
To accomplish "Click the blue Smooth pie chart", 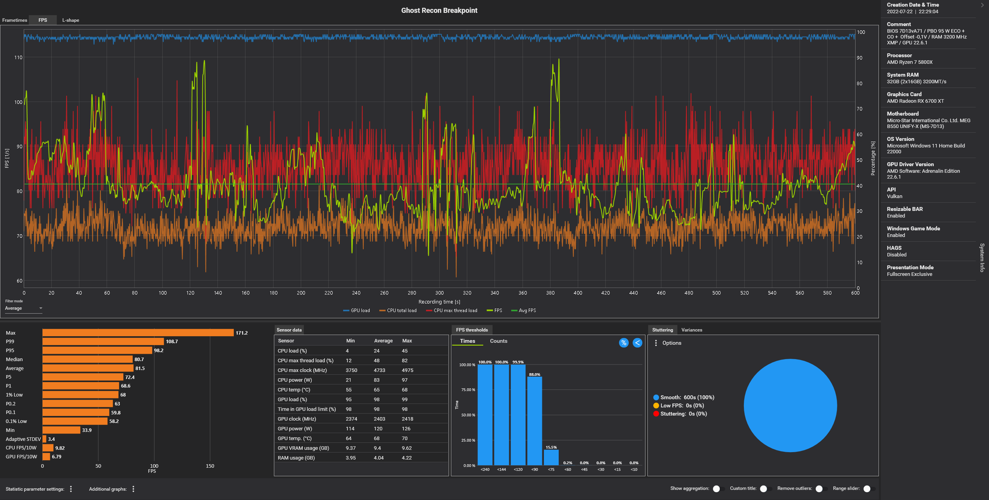I will coord(790,405).
